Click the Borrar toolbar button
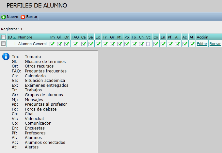222x153 pixels. pyautogui.click(x=29, y=17)
